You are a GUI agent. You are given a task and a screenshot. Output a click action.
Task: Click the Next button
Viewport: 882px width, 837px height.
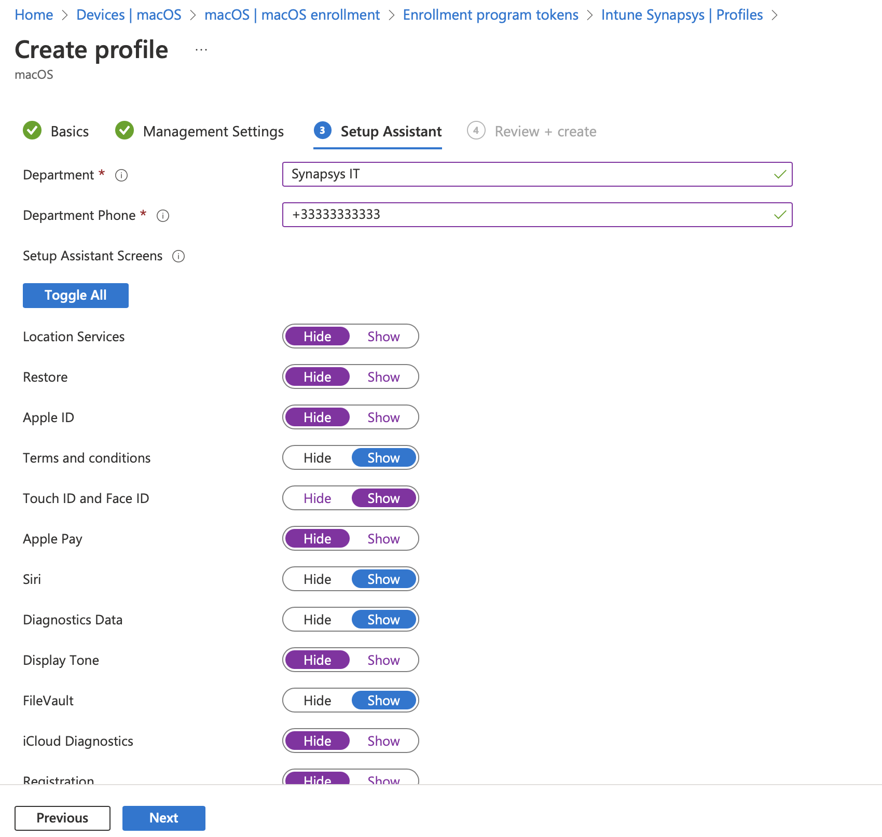[164, 818]
